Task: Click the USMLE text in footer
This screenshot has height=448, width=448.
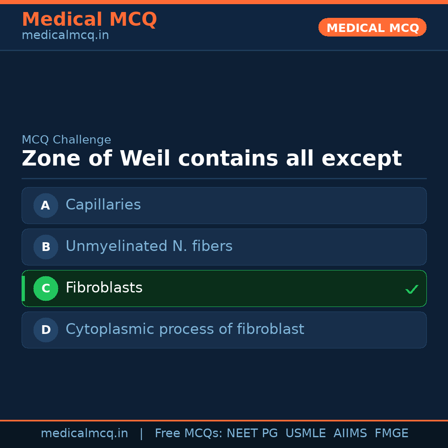Action: coord(305,433)
